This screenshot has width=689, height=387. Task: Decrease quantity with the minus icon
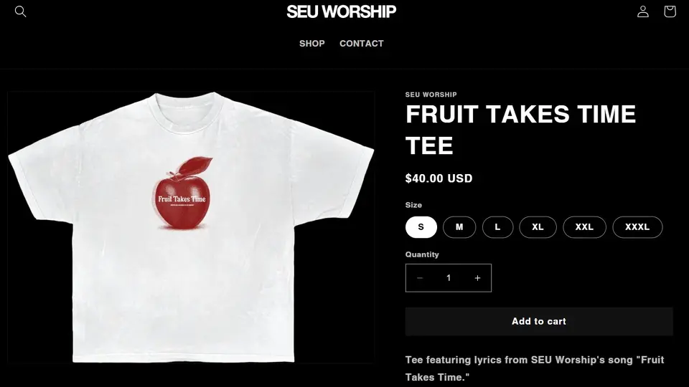point(420,278)
